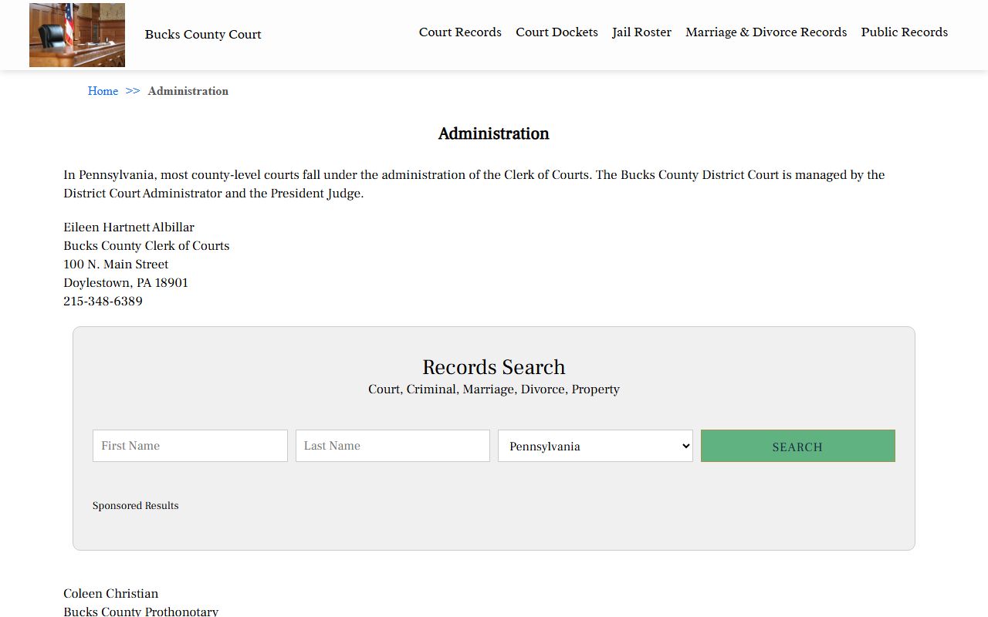This screenshot has width=988, height=617.
Task: Select Marriage & Divorce Records in navigation
Action: (766, 32)
